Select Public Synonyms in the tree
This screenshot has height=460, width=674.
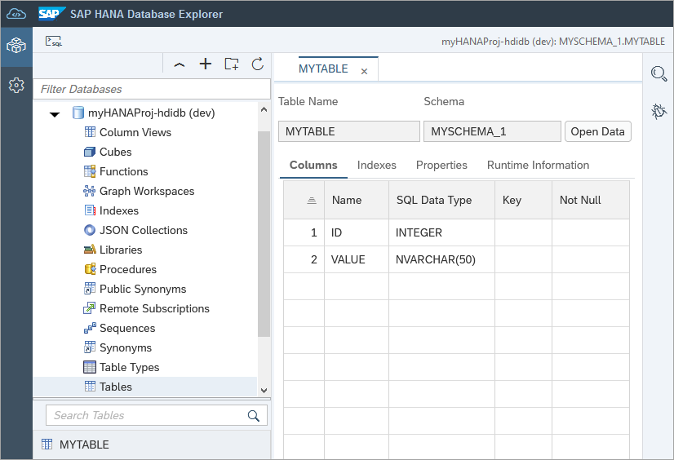pos(143,289)
